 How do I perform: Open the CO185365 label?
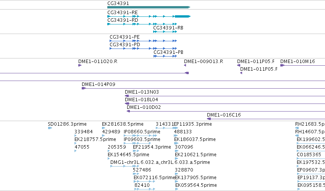pyautogui.click(x=309, y=155)
